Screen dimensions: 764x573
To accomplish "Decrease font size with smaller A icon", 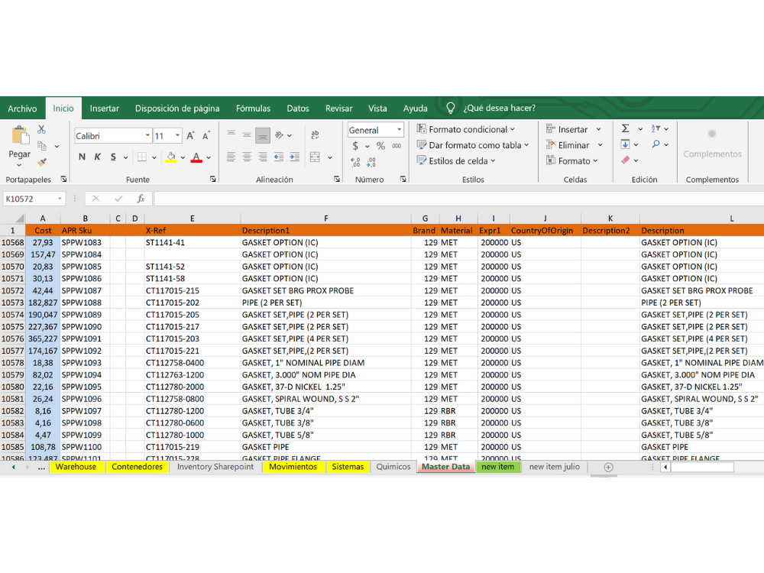I will (206, 135).
